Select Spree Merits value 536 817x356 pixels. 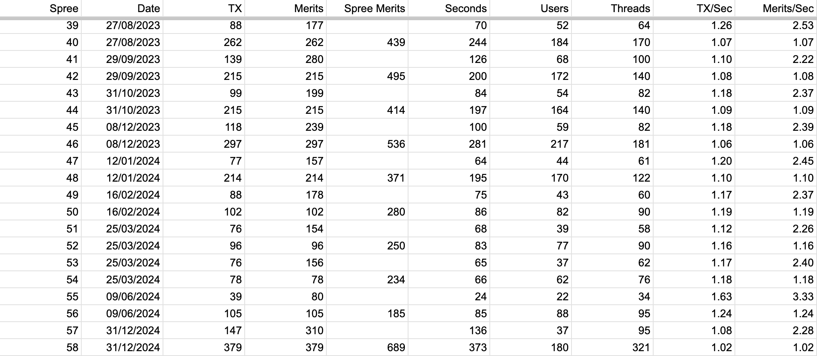pyautogui.click(x=367, y=144)
